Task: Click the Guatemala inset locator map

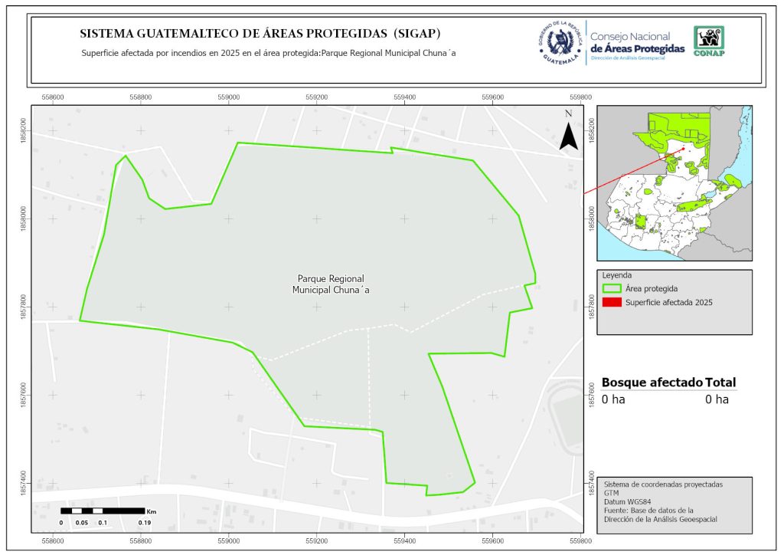Action: (x=674, y=181)
